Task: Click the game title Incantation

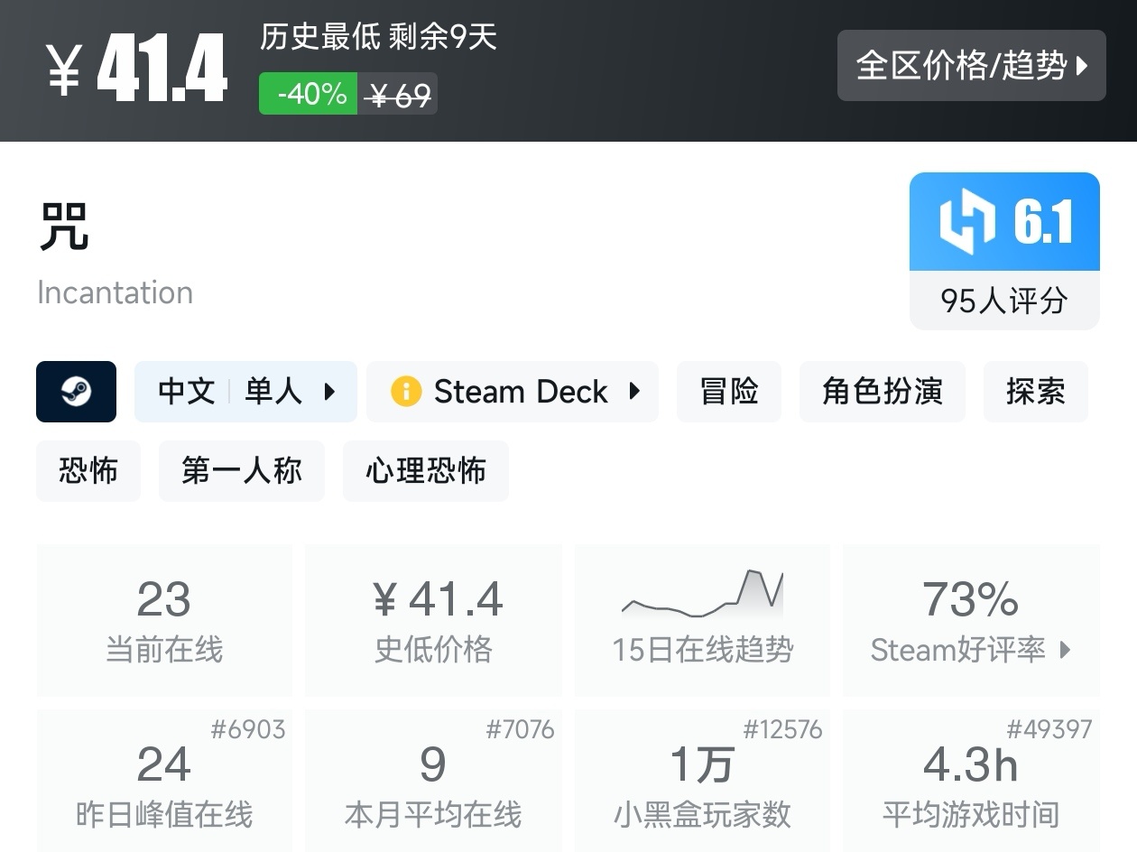Action: tap(115, 292)
